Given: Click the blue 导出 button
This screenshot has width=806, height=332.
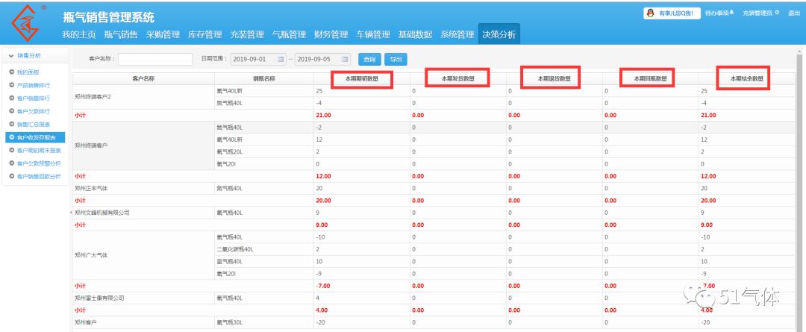Looking at the screenshot, I should click(x=396, y=59).
